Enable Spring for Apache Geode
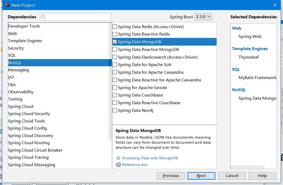283x185 pixels. click(115, 87)
